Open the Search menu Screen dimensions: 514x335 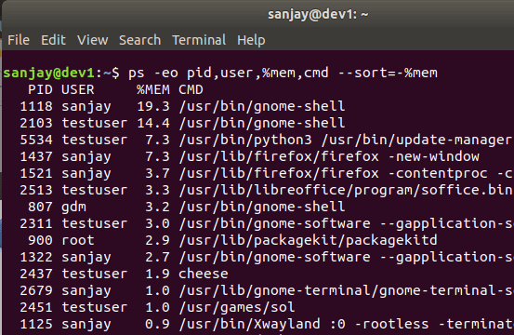(140, 40)
